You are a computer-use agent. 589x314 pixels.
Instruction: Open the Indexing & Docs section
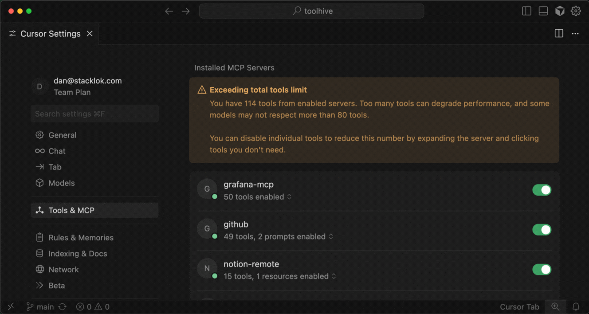pos(78,253)
